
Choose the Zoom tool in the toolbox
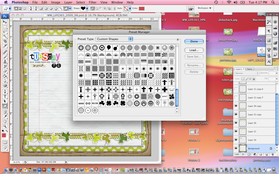5,126
